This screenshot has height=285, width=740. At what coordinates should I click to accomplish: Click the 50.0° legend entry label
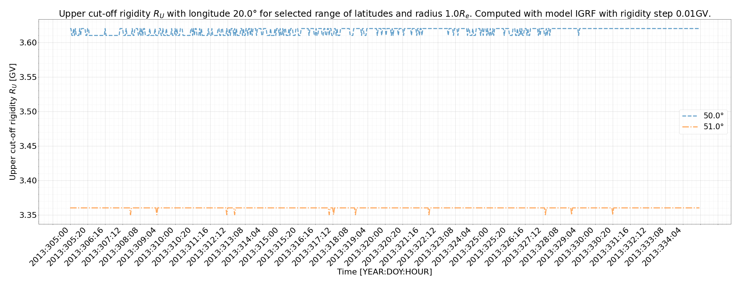(713, 116)
